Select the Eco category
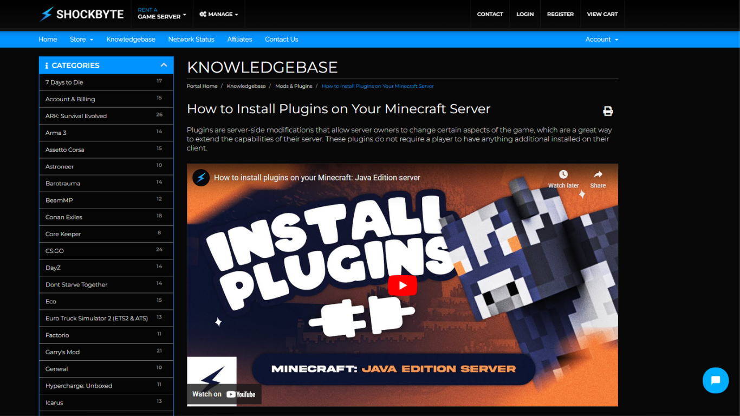 click(x=106, y=301)
